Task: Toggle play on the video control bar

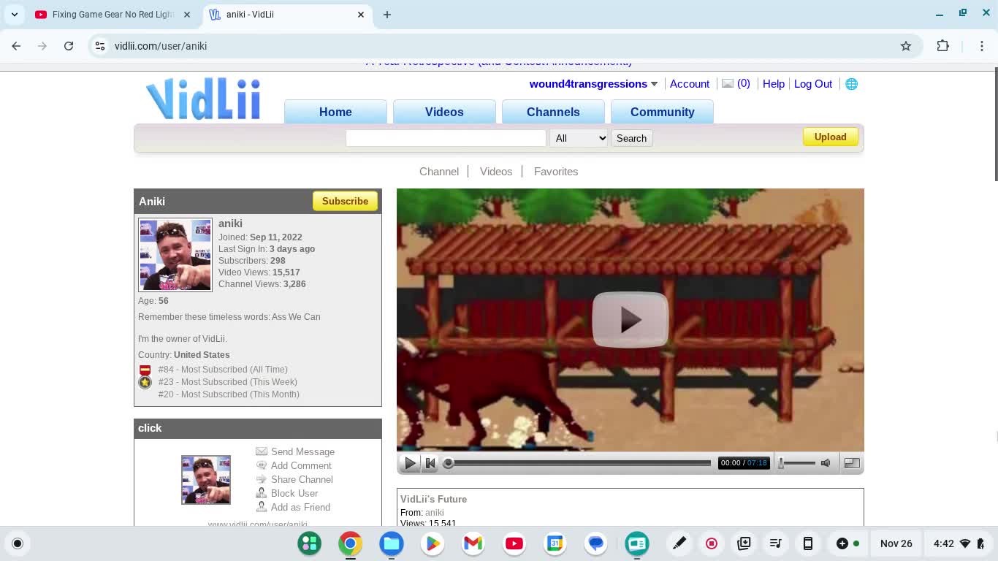Action: [410, 462]
